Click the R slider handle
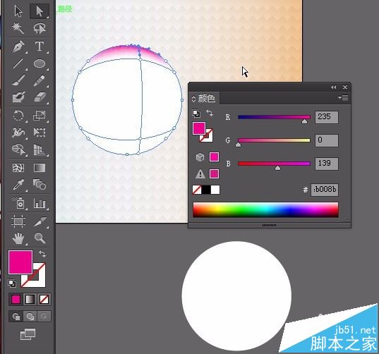The height and width of the screenshot is (354, 379). [x=305, y=121]
